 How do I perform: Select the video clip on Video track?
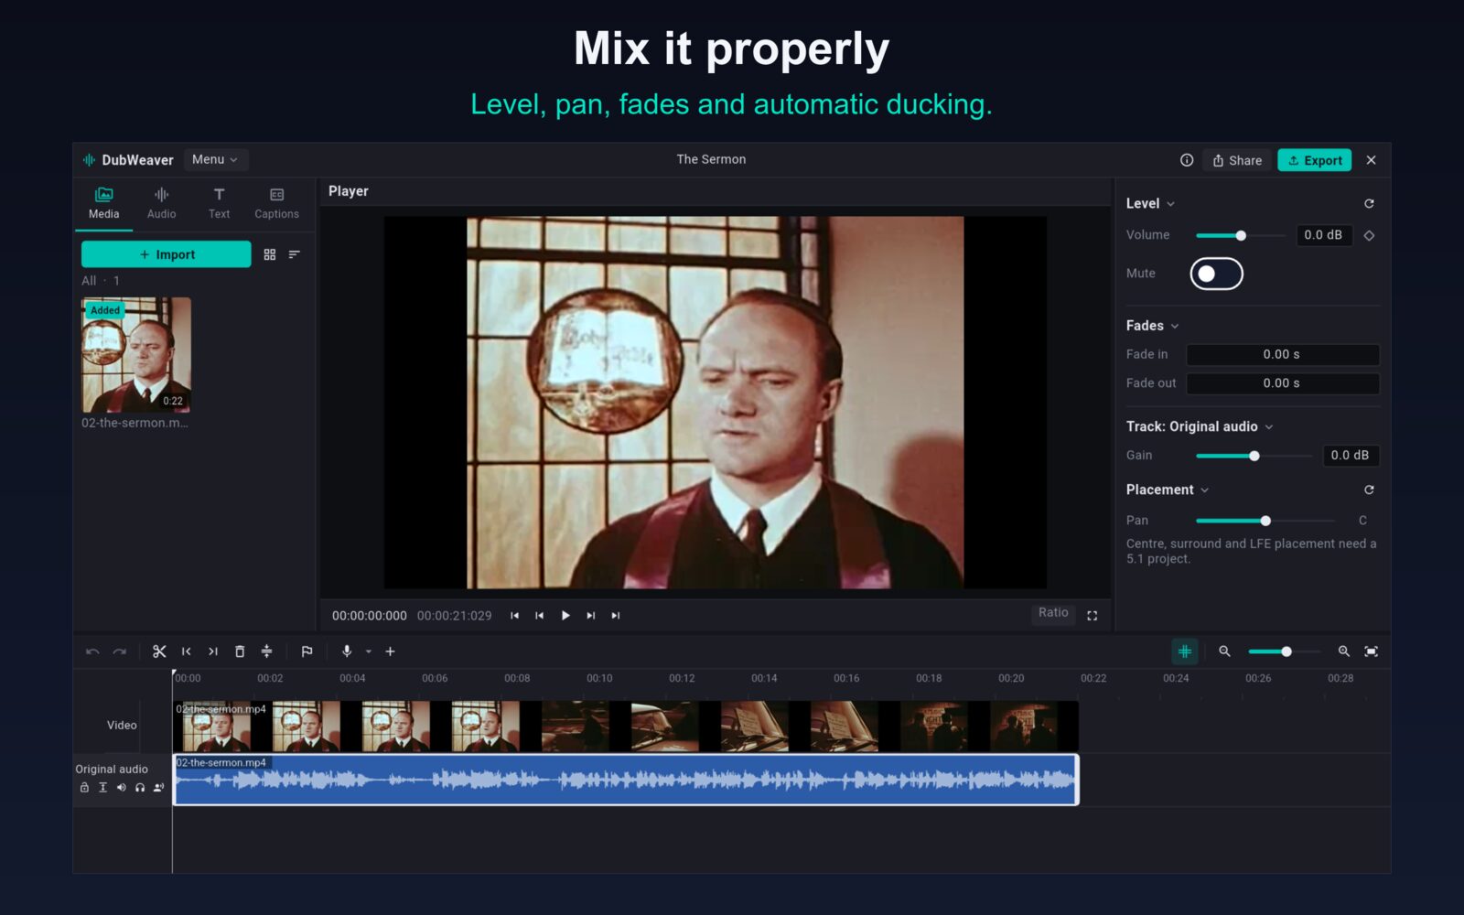pos(626,727)
